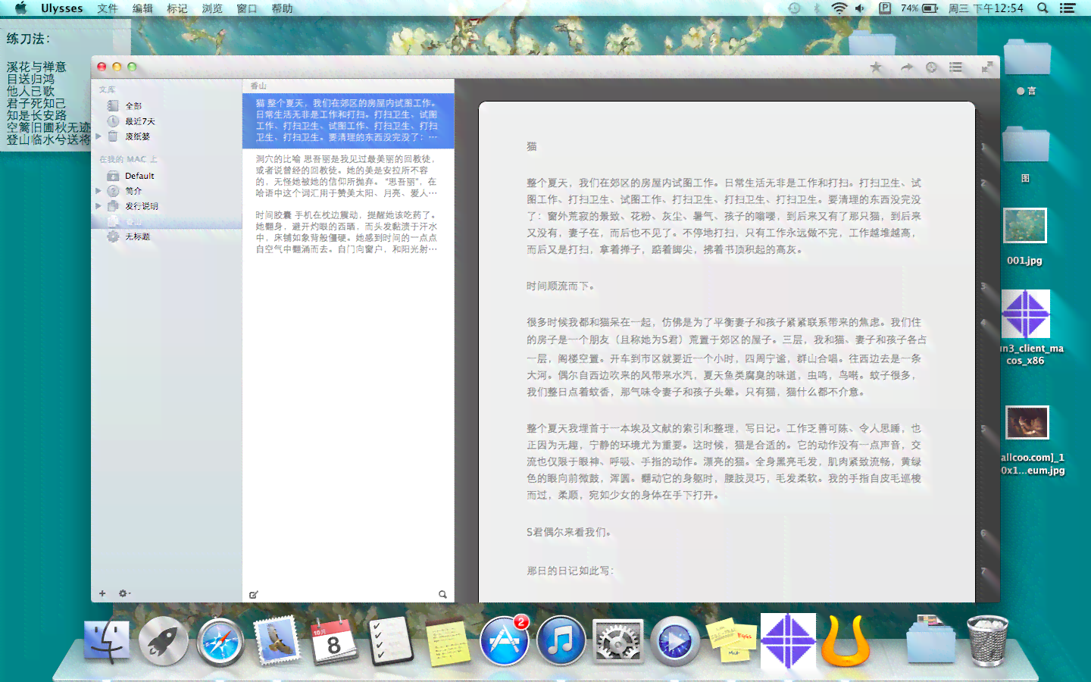Open QuickTime Player in the Dock
The height and width of the screenshot is (682, 1091).
[x=675, y=642]
